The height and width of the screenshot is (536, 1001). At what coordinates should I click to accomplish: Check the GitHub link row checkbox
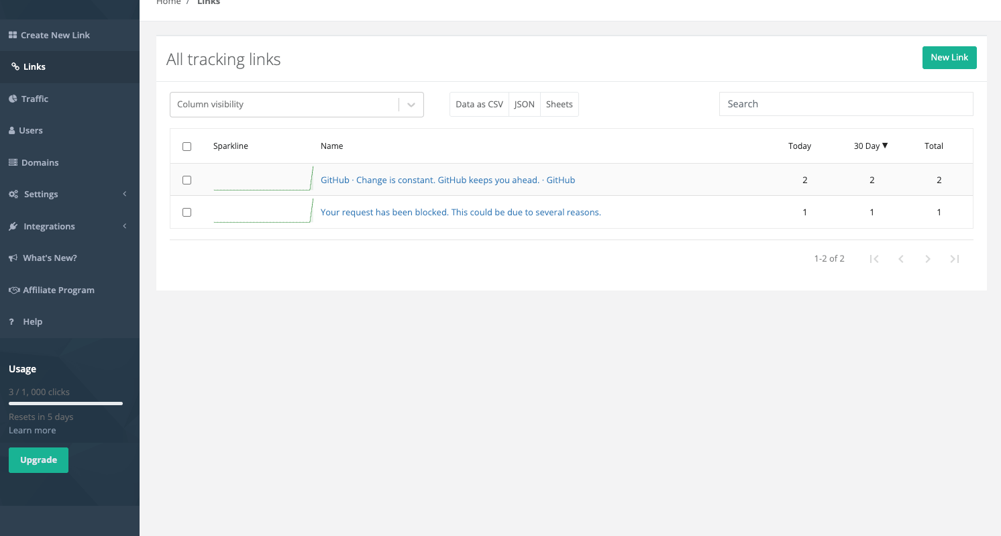click(187, 179)
